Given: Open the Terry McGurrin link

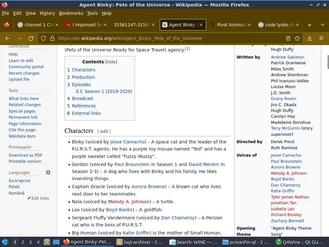Looking at the screenshot, I should click(x=285, y=128).
